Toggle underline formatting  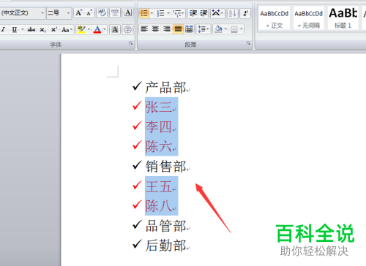pyautogui.click(x=15, y=30)
